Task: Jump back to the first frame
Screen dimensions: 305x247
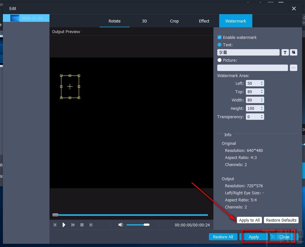Action: 55,225
